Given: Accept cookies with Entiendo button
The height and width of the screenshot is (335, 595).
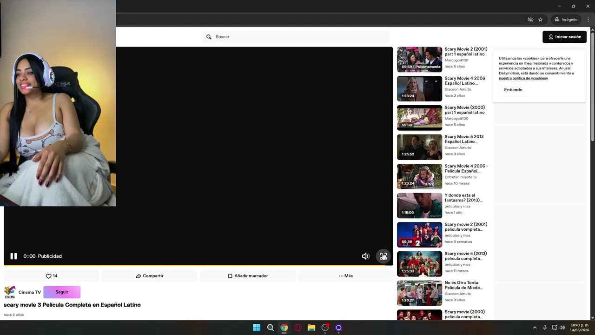Looking at the screenshot, I should pos(513,90).
